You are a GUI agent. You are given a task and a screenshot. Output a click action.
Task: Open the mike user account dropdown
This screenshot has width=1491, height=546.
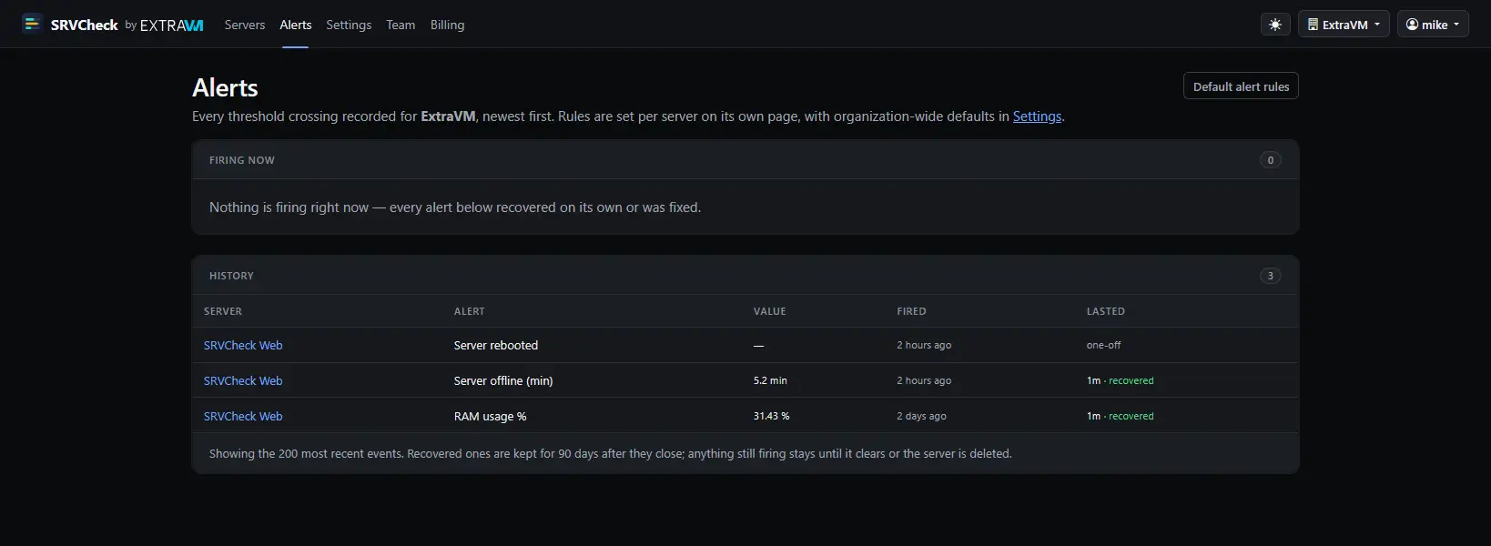tap(1433, 25)
